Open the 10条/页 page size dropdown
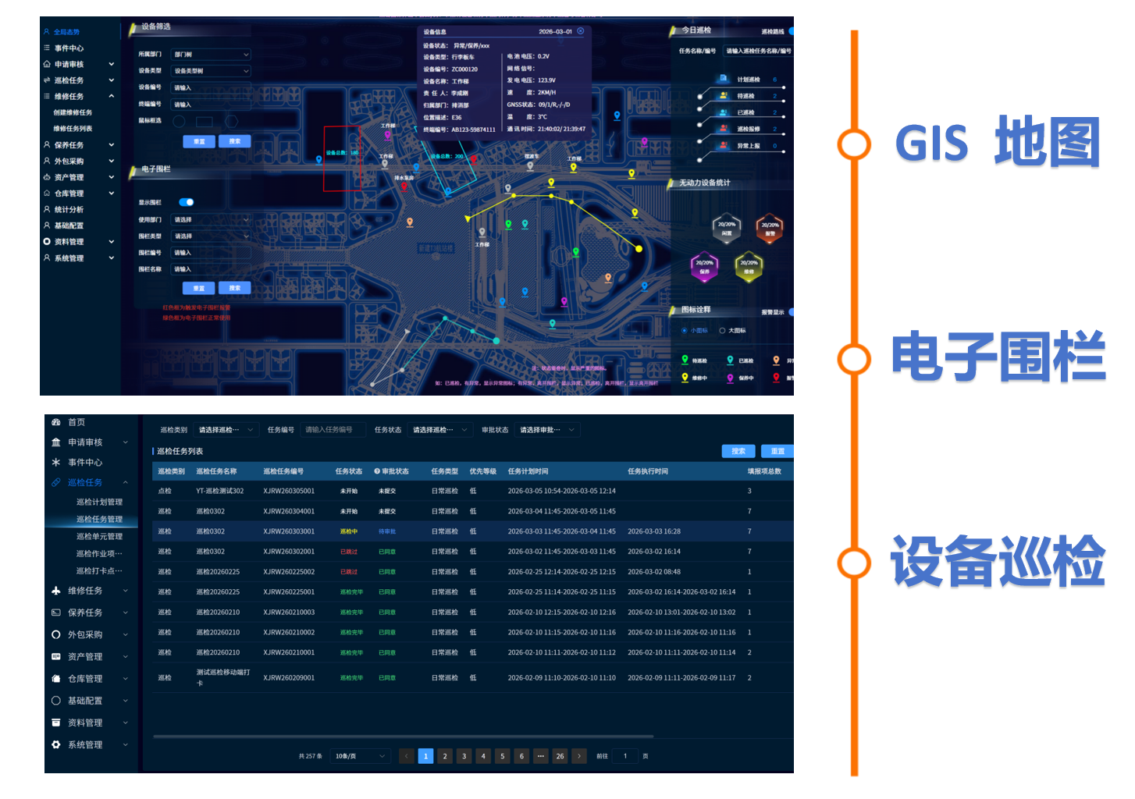The image size is (1135, 799). [x=361, y=756]
